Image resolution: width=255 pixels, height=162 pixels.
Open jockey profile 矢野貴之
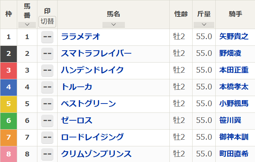(234, 37)
